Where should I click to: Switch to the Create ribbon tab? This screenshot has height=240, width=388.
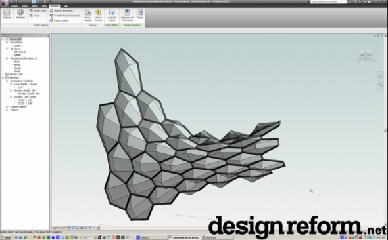pos(14,6)
